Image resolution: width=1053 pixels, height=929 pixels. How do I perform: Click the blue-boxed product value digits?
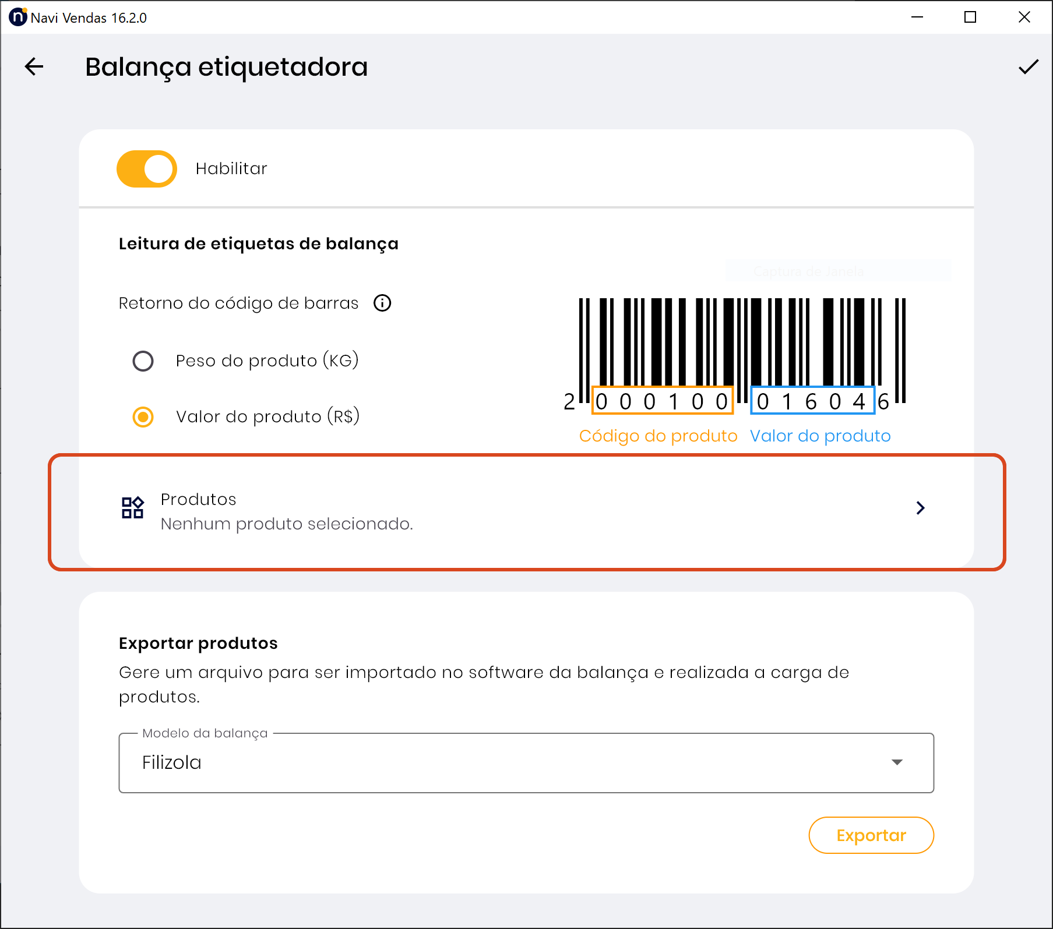tap(812, 401)
